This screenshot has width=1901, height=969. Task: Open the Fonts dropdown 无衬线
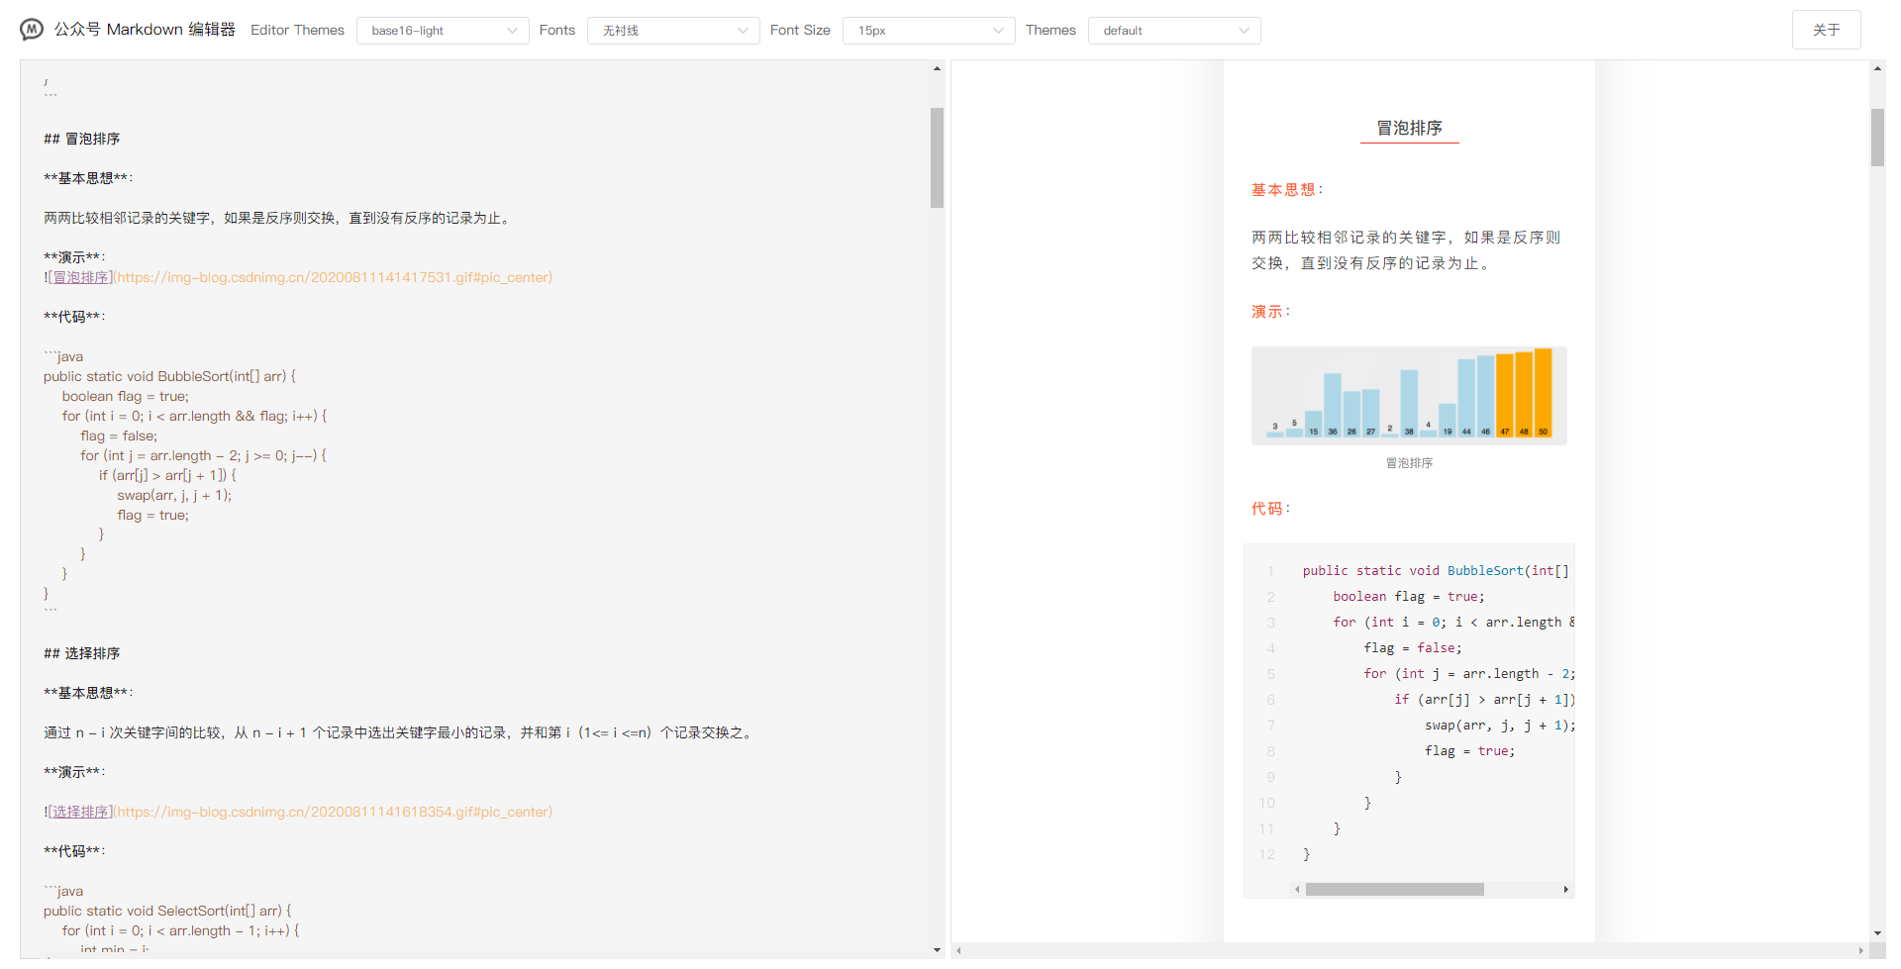point(673,31)
